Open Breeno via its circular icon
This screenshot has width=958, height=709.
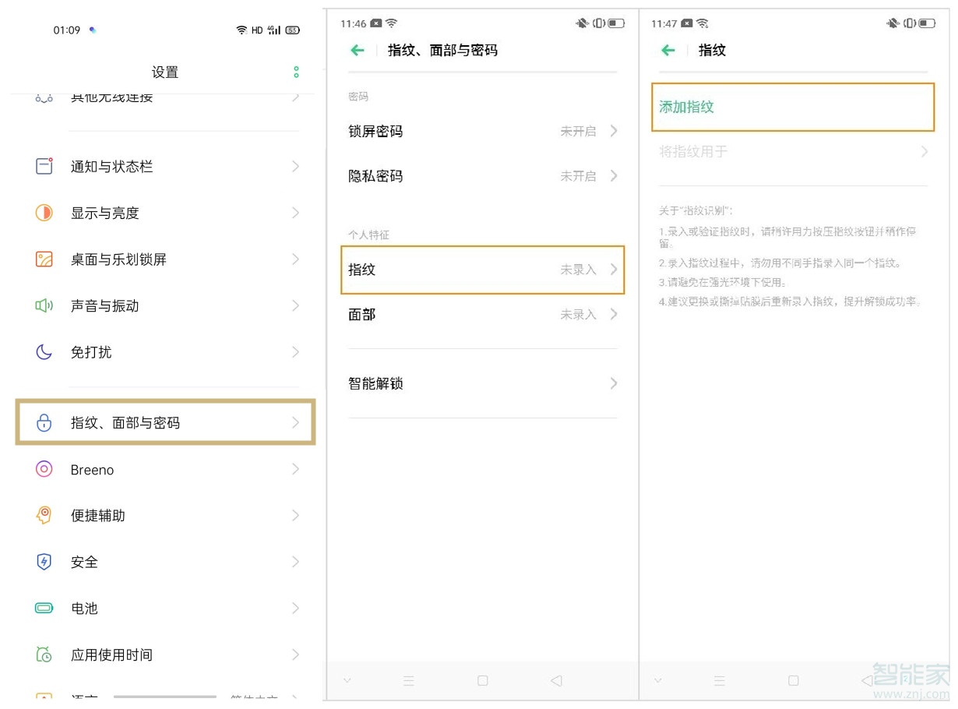44,469
